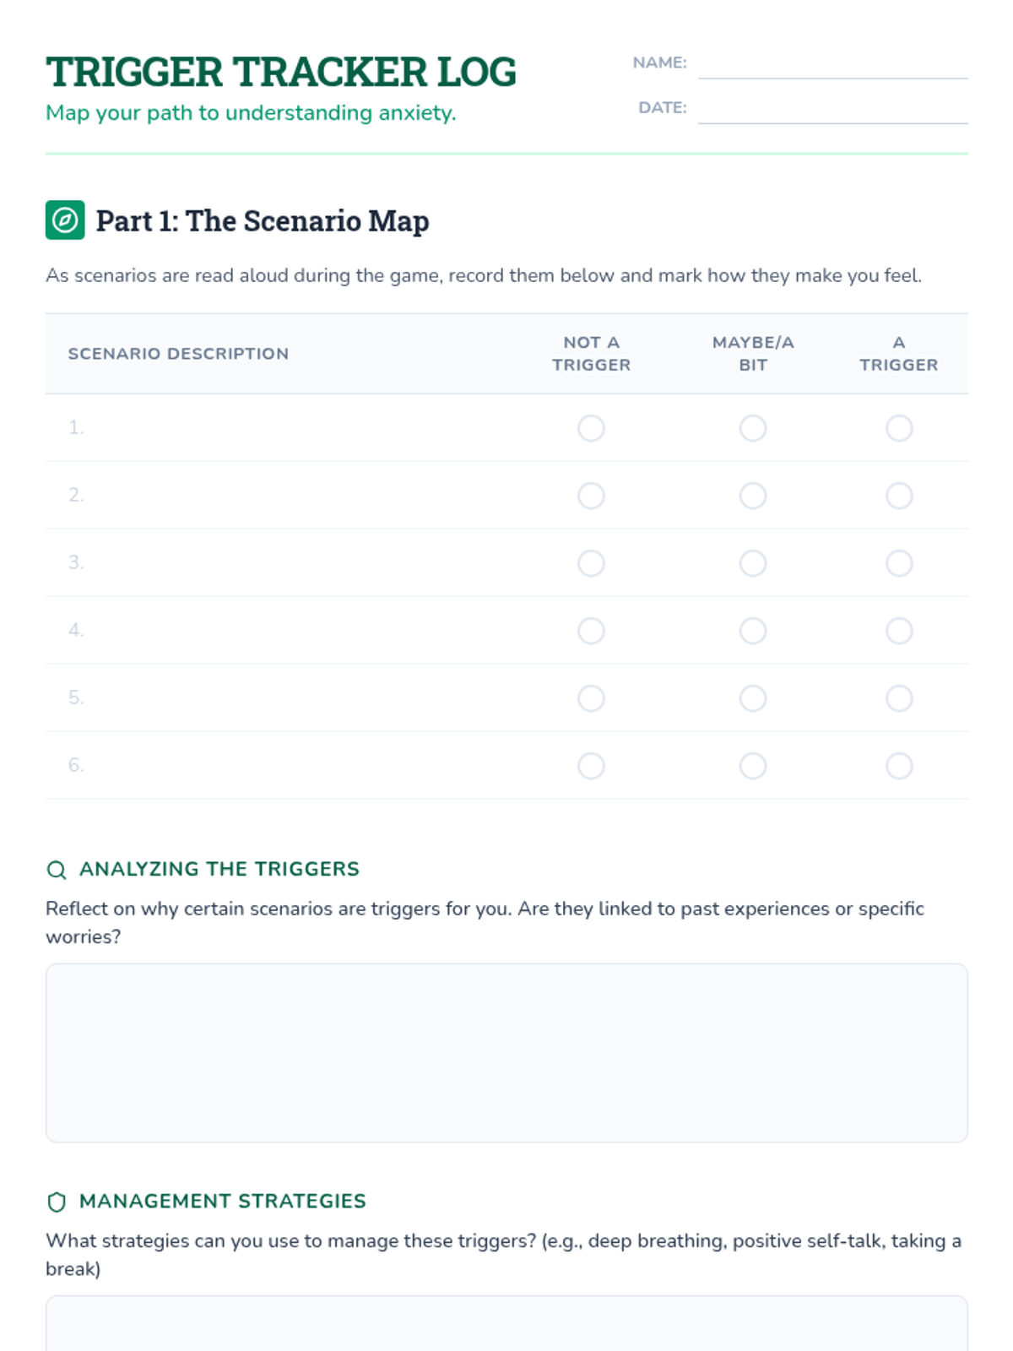Mark scenario 3 as 'A Trigger'
Image resolution: width=1013 pixels, height=1351 pixels.
tap(899, 563)
